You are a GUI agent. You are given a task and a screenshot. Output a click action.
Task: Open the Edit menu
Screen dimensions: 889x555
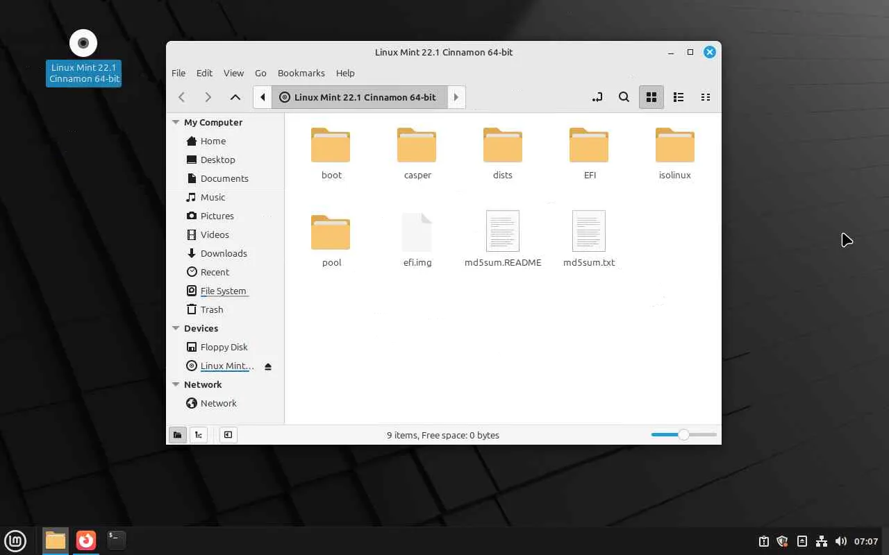pos(204,73)
